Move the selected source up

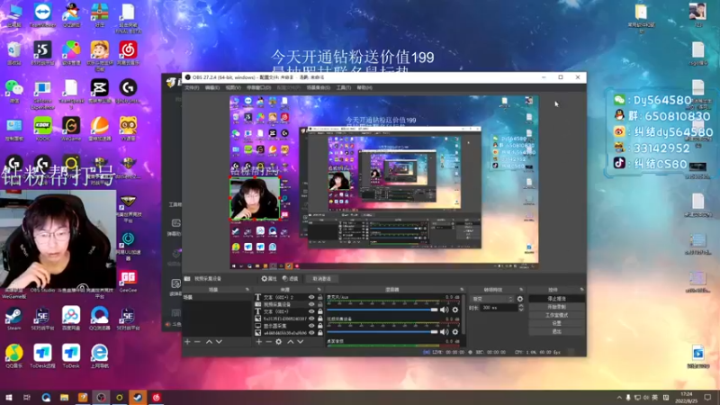click(x=290, y=342)
